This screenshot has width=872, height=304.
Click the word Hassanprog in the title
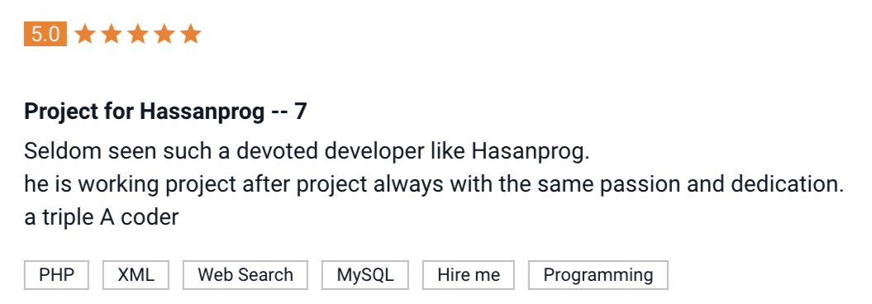point(203,112)
